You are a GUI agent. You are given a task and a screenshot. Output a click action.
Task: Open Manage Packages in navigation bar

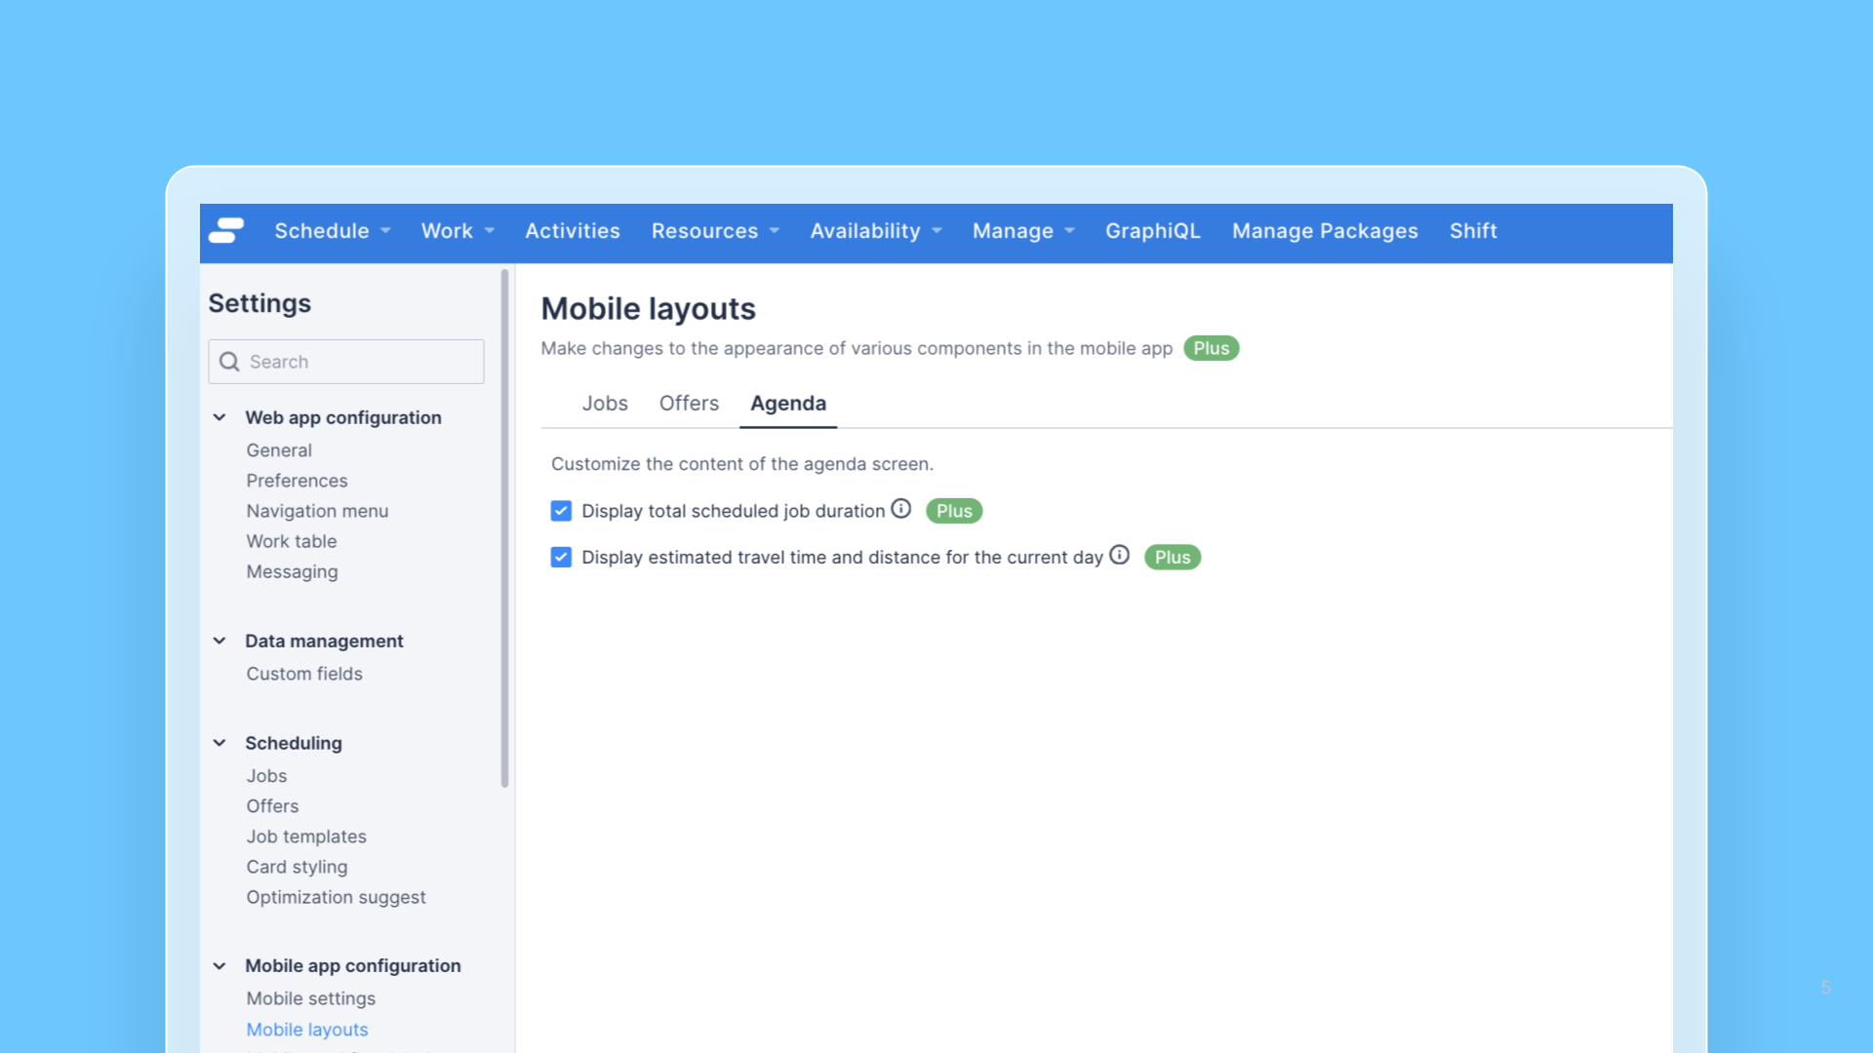(x=1325, y=231)
